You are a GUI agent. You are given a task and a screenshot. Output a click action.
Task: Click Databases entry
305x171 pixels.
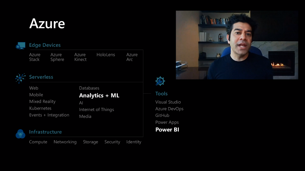(89, 88)
